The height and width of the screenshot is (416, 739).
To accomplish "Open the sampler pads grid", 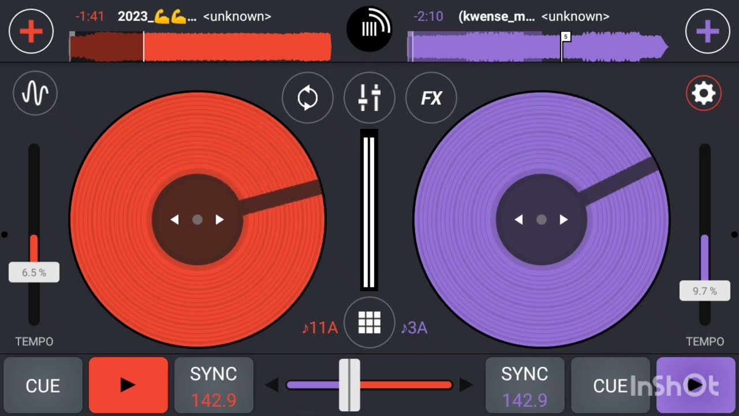I will (x=369, y=322).
